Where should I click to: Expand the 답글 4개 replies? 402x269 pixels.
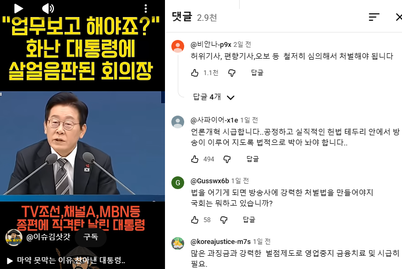[x=214, y=97]
